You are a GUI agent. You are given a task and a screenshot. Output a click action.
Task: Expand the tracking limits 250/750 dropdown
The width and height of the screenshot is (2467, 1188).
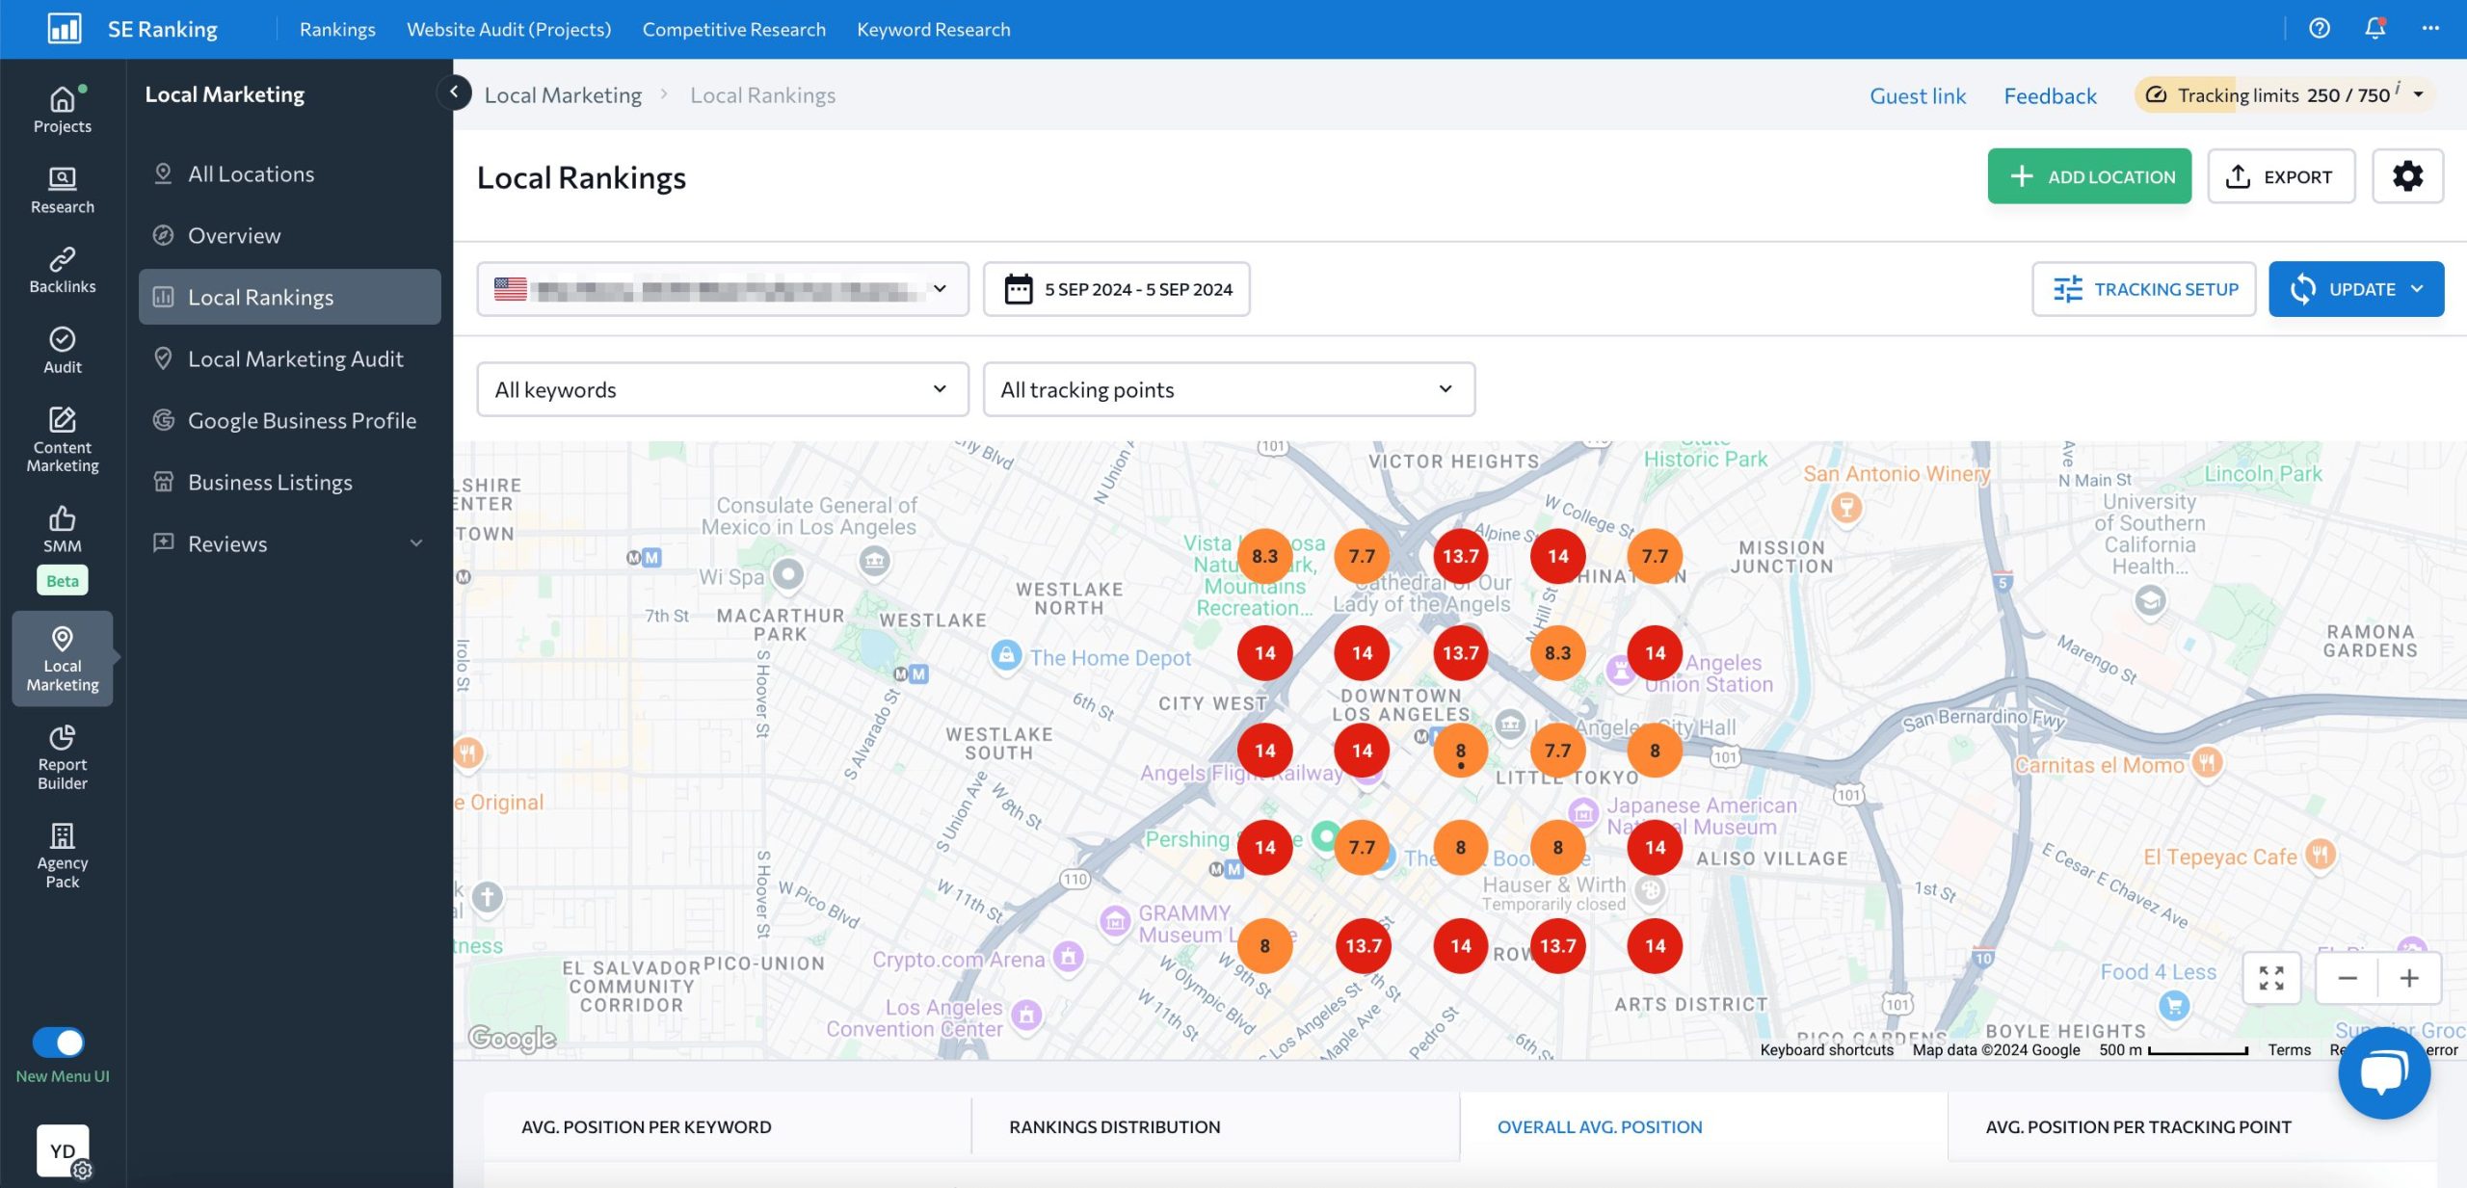[x=2418, y=96]
